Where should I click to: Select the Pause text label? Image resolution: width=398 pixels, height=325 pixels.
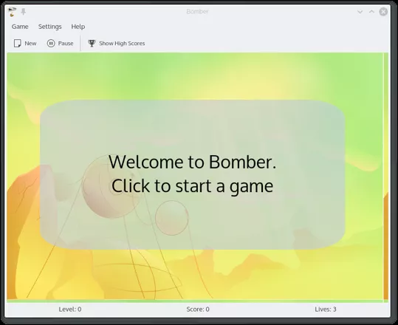click(66, 44)
